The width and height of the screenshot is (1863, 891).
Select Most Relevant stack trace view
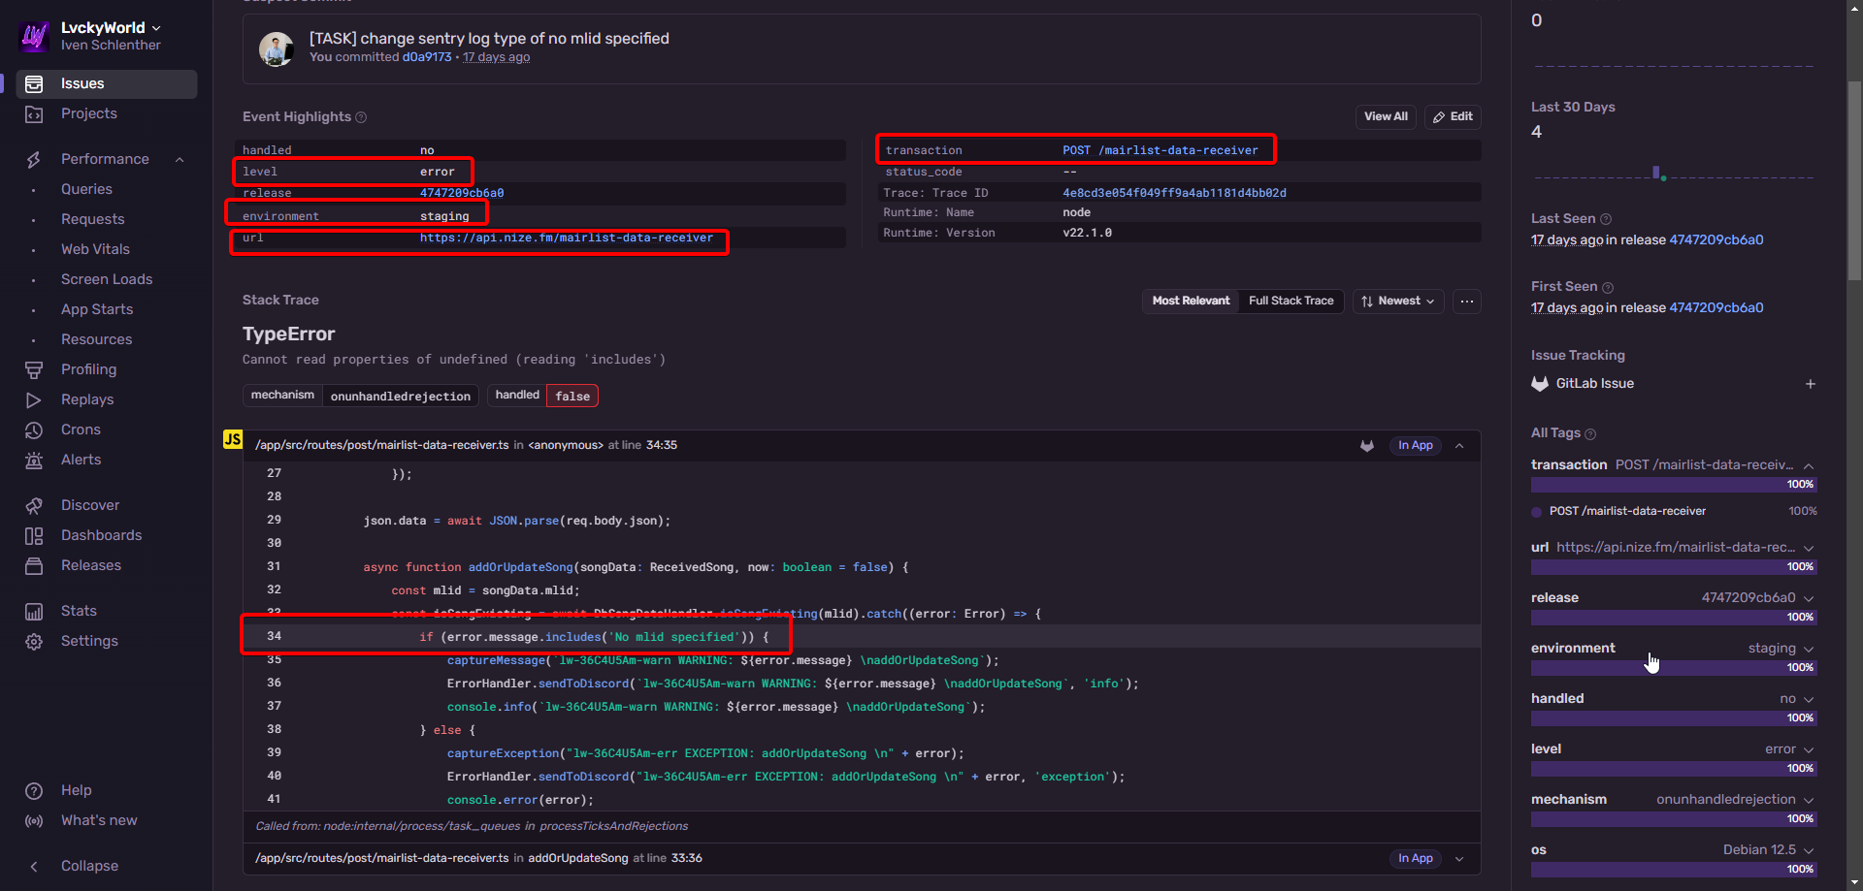click(x=1191, y=302)
